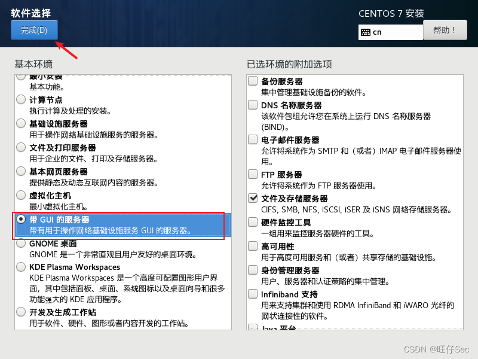The width and height of the screenshot is (478, 359).
Task: Enable the Infiniband 支持 checkbox
Action: pyautogui.click(x=253, y=294)
